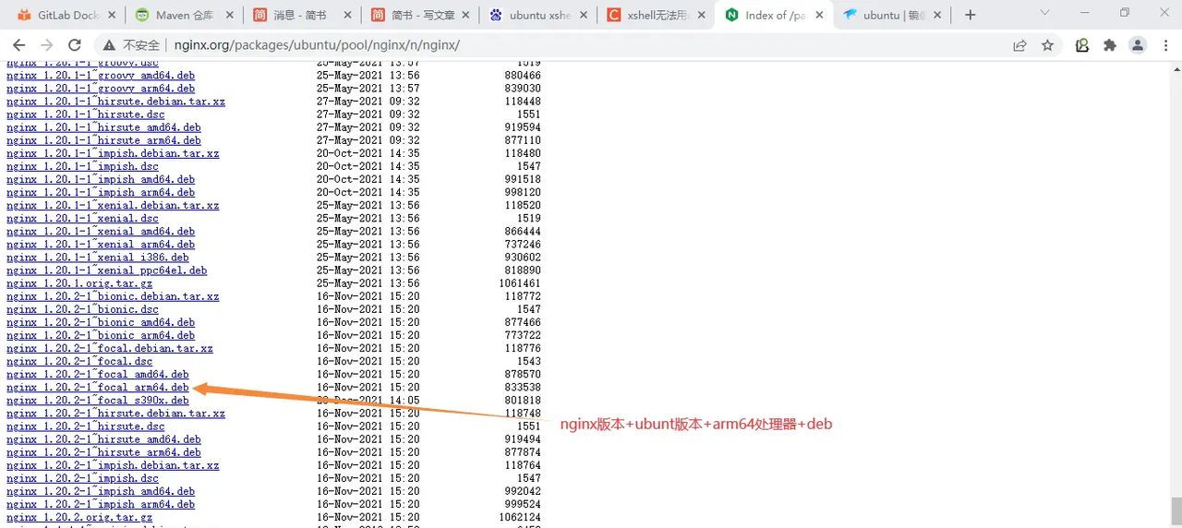Screen dimensions: 1182x528
Task: Download nginx_1.20.1.orig.tar.gz
Action: click(79, 283)
